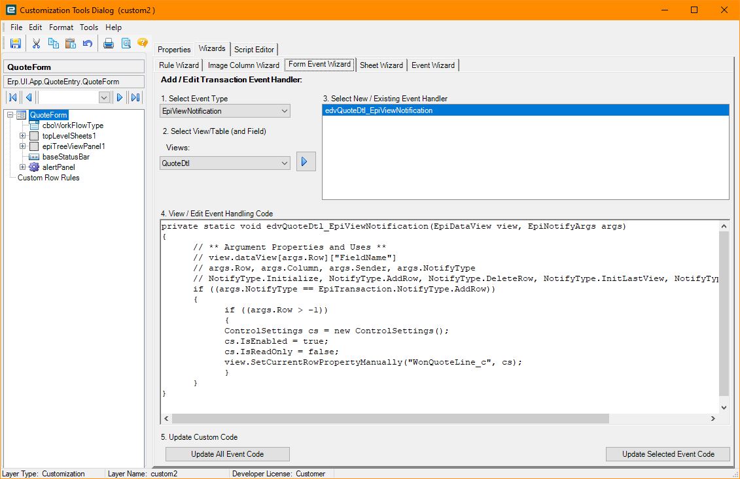Click the Update All Event Code button
The image size is (740, 479).
point(227,454)
